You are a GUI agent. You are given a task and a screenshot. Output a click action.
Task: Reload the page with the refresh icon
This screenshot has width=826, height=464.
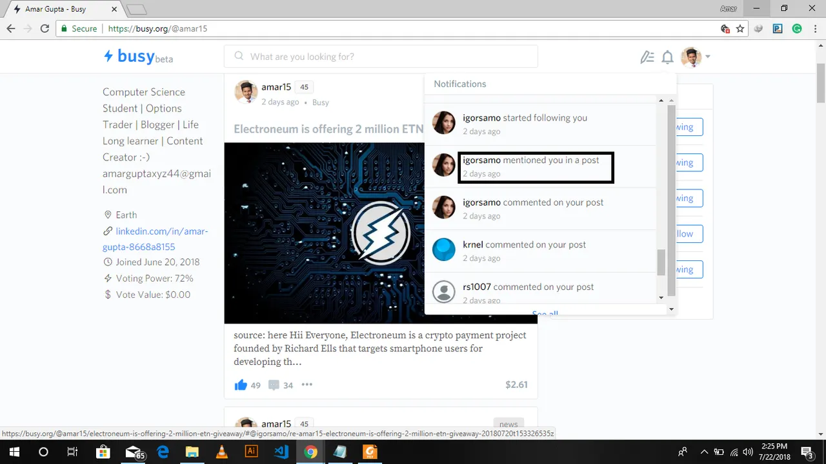point(45,28)
